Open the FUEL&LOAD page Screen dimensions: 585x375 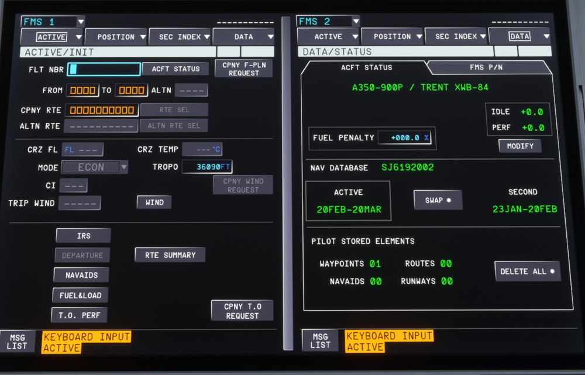[80, 295]
